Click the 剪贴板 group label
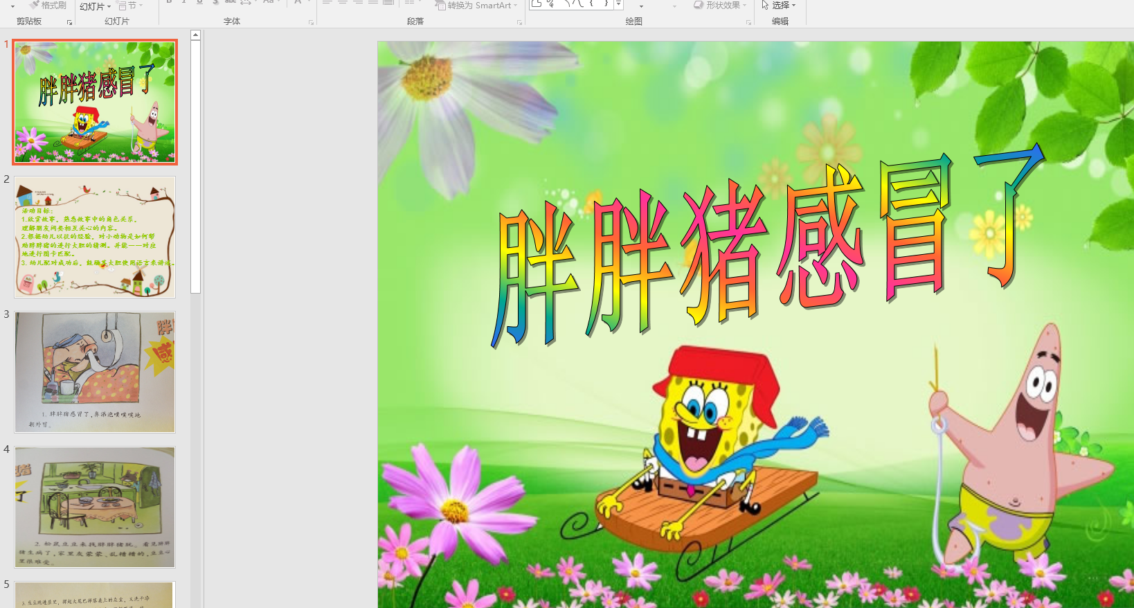Viewport: 1134px width, 608px height. point(29,21)
